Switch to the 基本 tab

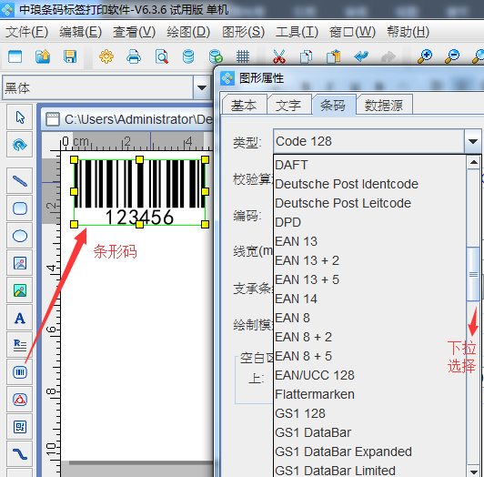244,106
